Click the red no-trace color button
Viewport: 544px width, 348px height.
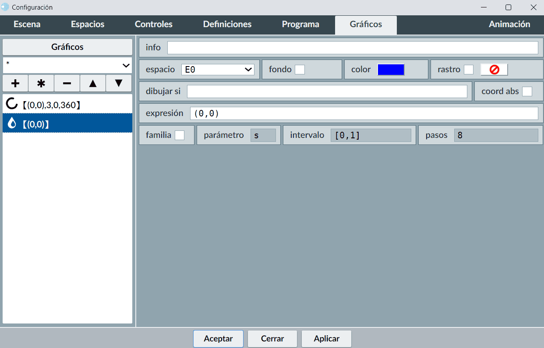(494, 70)
